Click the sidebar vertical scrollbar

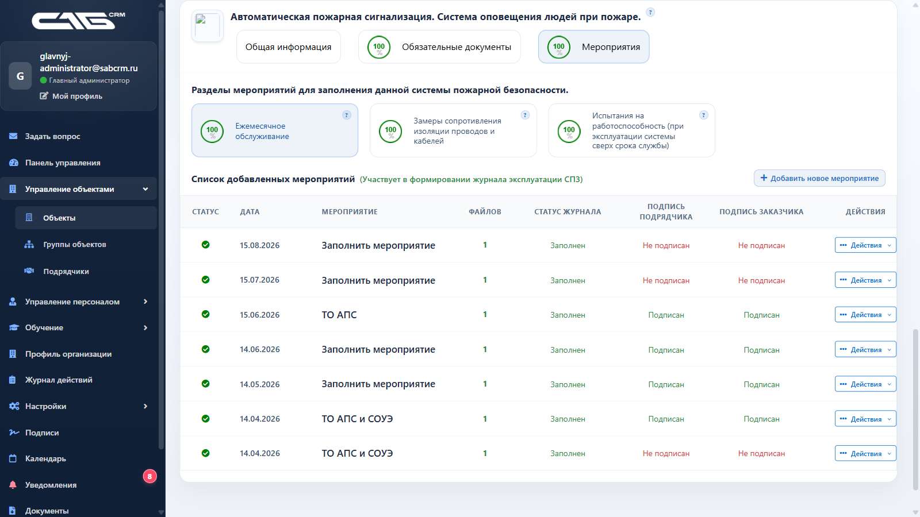(162, 230)
